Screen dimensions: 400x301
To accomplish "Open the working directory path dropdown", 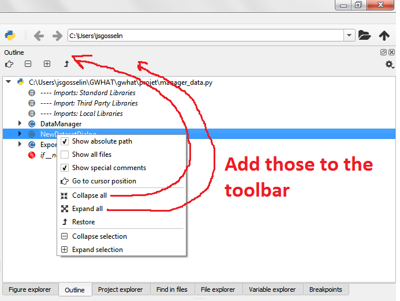I will pos(349,35).
